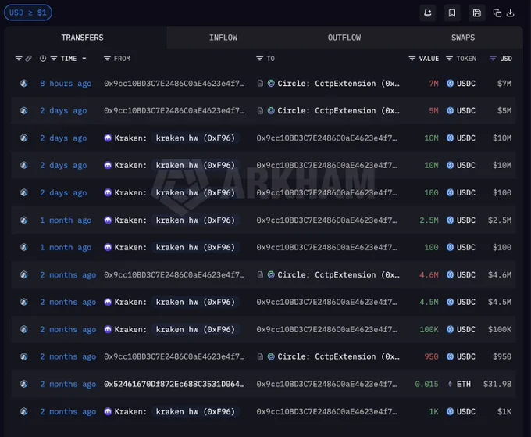Click Circle: CctpExtension in the $950 row
The width and height of the screenshot is (531, 437).
338,356
